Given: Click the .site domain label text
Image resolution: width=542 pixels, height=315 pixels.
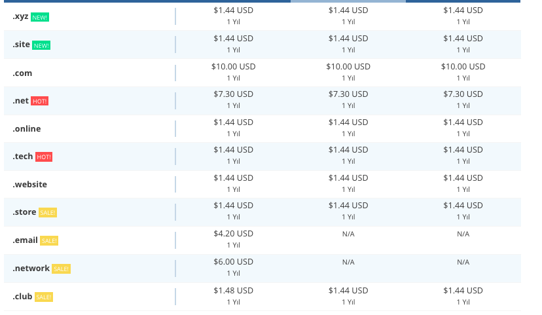Looking at the screenshot, I should 21,45.
